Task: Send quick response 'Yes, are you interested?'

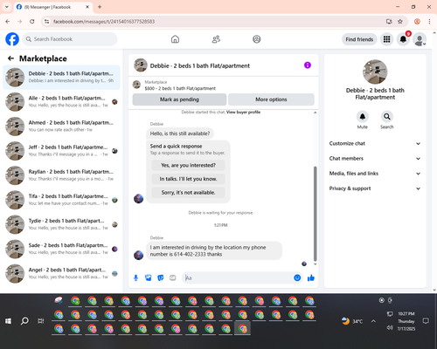Action: coord(188,165)
